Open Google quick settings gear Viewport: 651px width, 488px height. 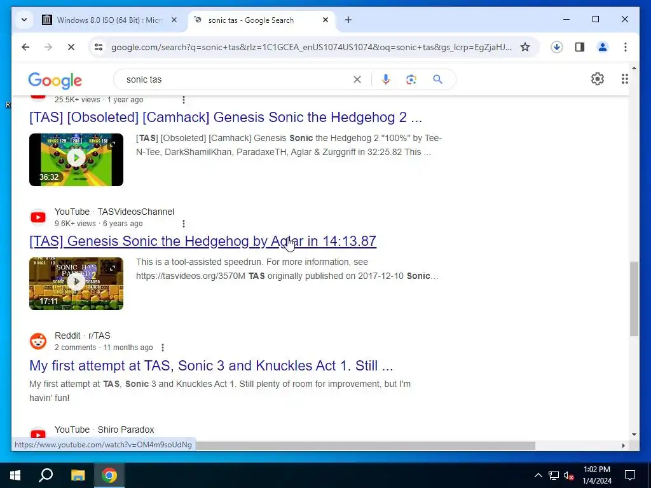[598, 79]
